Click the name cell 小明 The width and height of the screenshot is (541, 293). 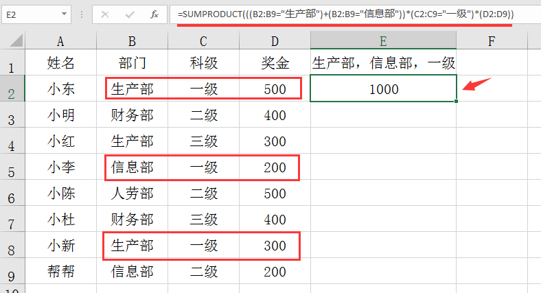[x=60, y=115]
